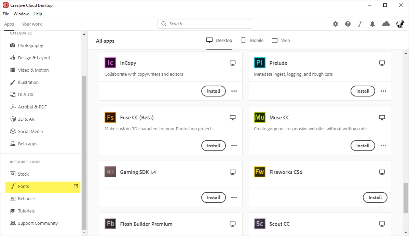This screenshot has width=409, height=236.
Task: Click sidebar scrollbar down arrow
Action: click(x=84, y=233)
